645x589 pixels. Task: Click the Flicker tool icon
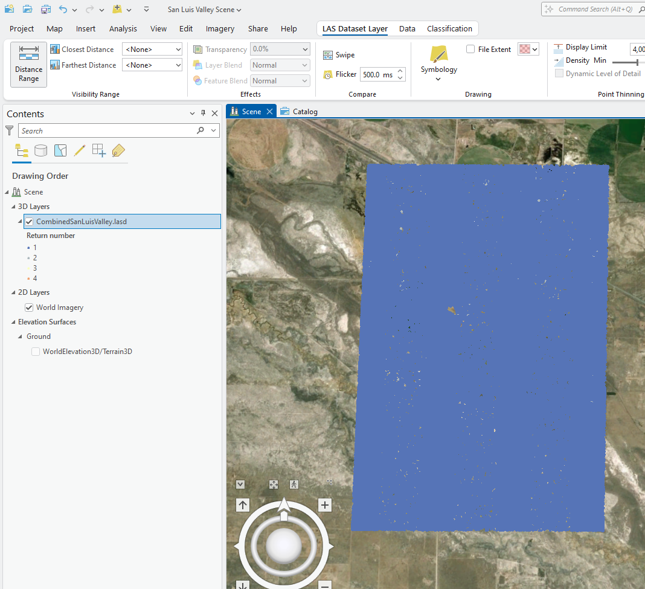[x=328, y=75]
